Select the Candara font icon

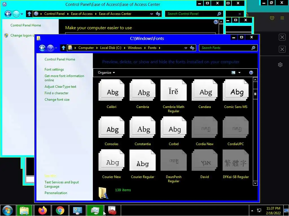(x=205, y=90)
